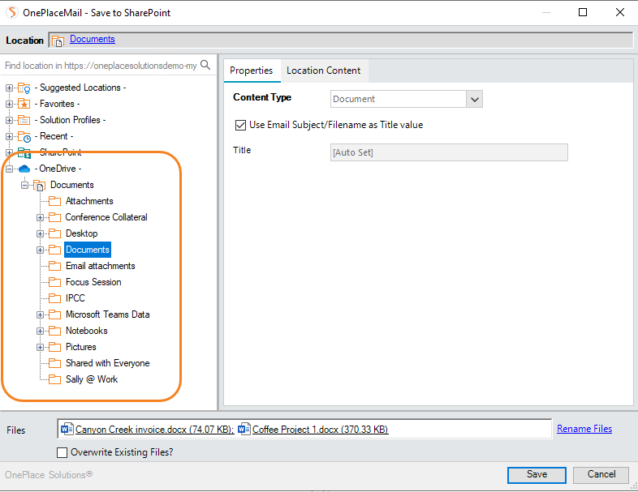
Task: Maximize the Save to SharePoint window
Action: 583,13
